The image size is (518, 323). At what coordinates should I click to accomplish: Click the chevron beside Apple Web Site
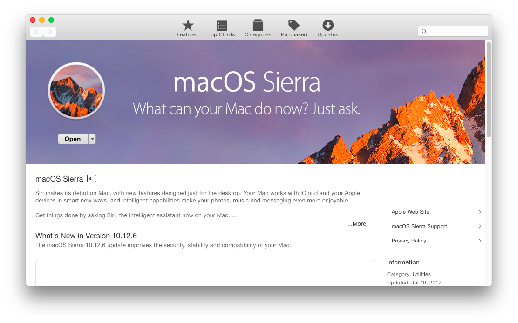click(480, 212)
